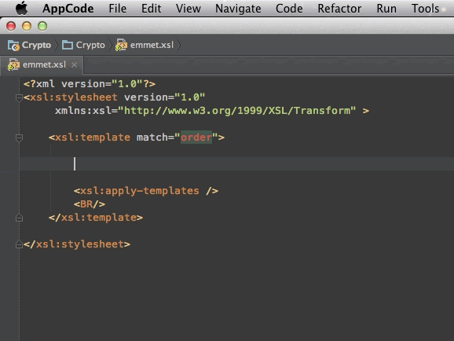Click the closing xsl:stylesheet tag text

point(77,244)
